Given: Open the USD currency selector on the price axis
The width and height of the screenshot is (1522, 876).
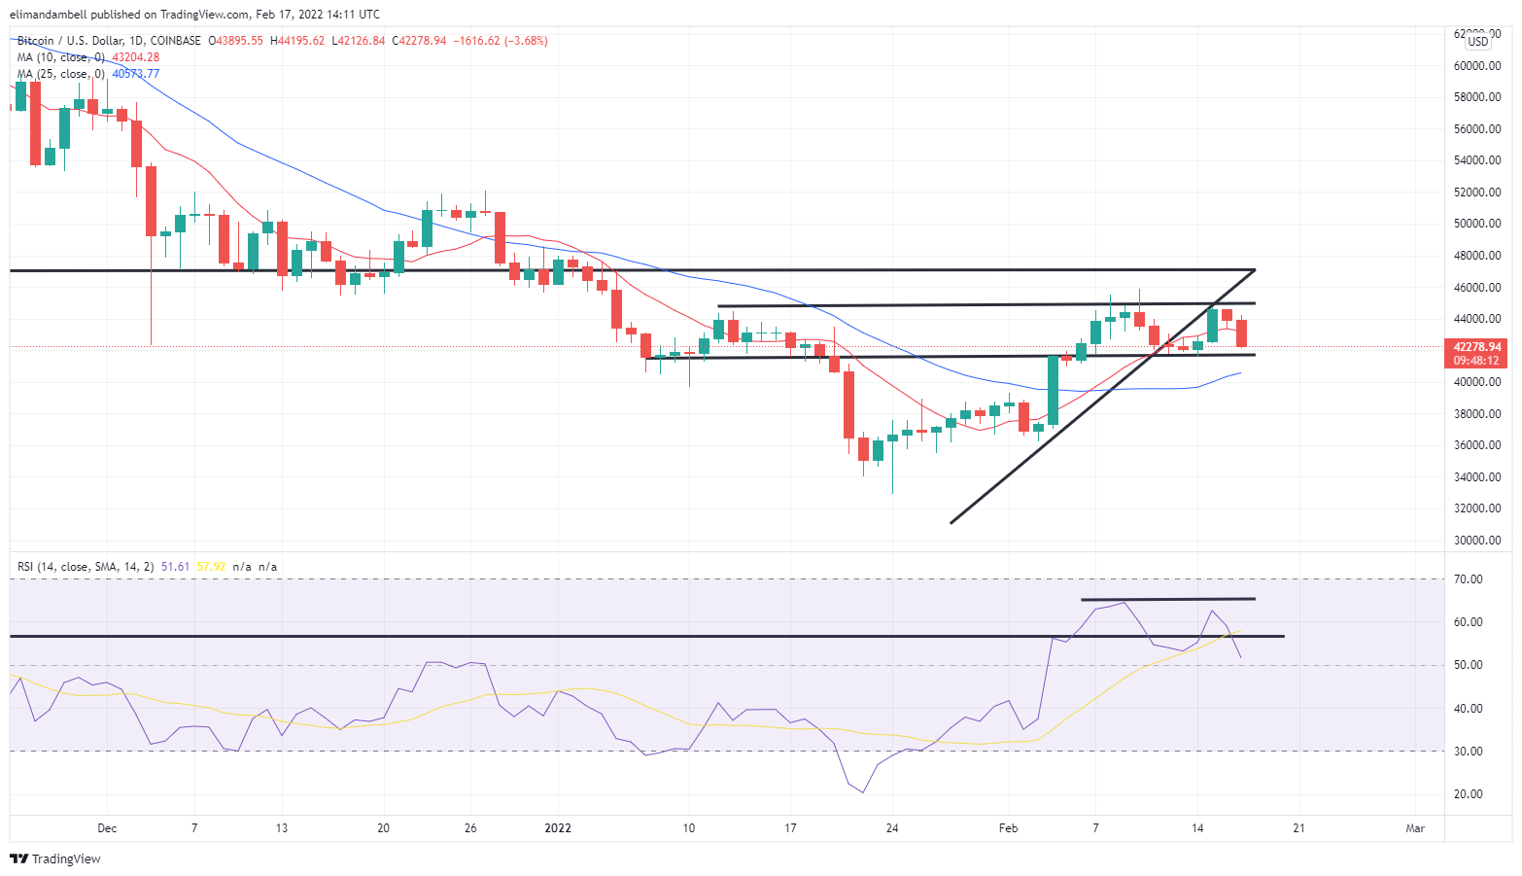Looking at the screenshot, I should click(x=1477, y=41).
